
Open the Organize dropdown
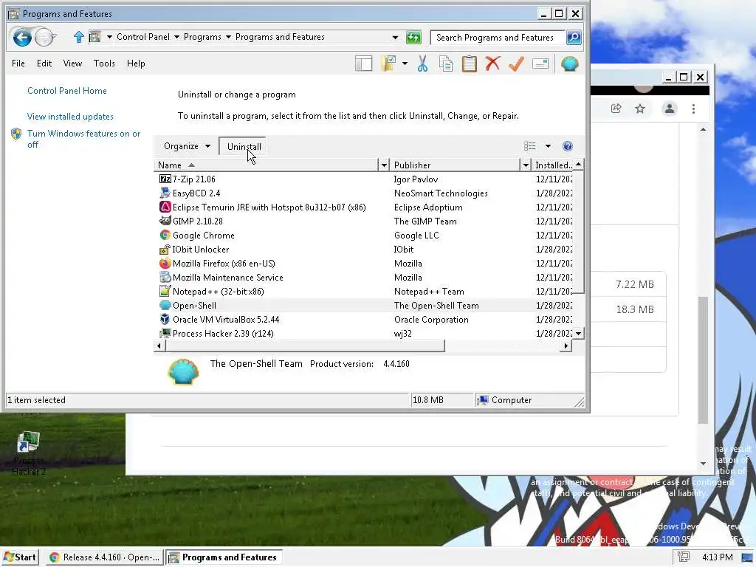[x=187, y=146]
